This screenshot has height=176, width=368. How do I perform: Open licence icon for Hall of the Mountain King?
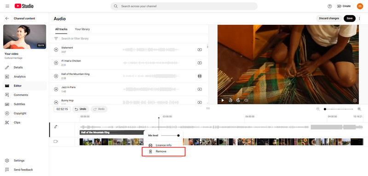coord(200,76)
